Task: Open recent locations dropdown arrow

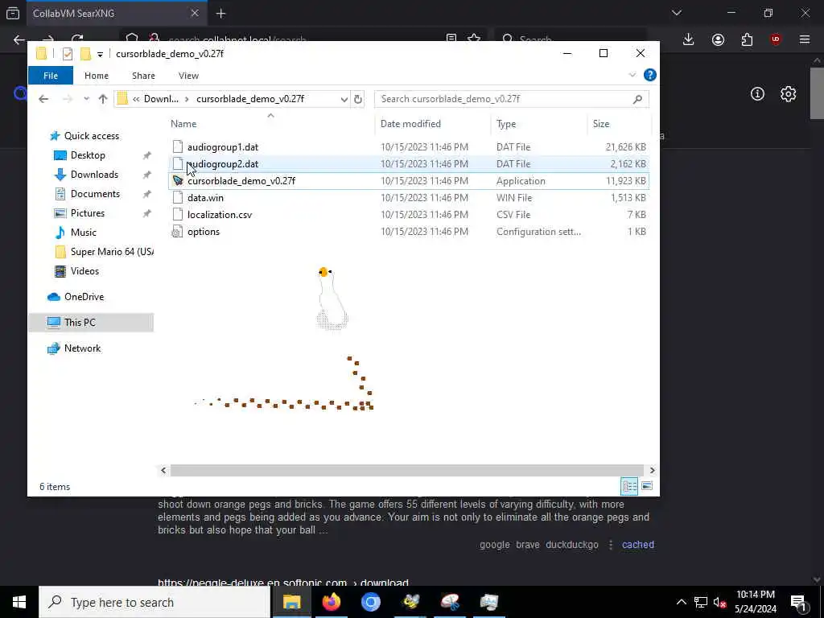Action: [86, 99]
